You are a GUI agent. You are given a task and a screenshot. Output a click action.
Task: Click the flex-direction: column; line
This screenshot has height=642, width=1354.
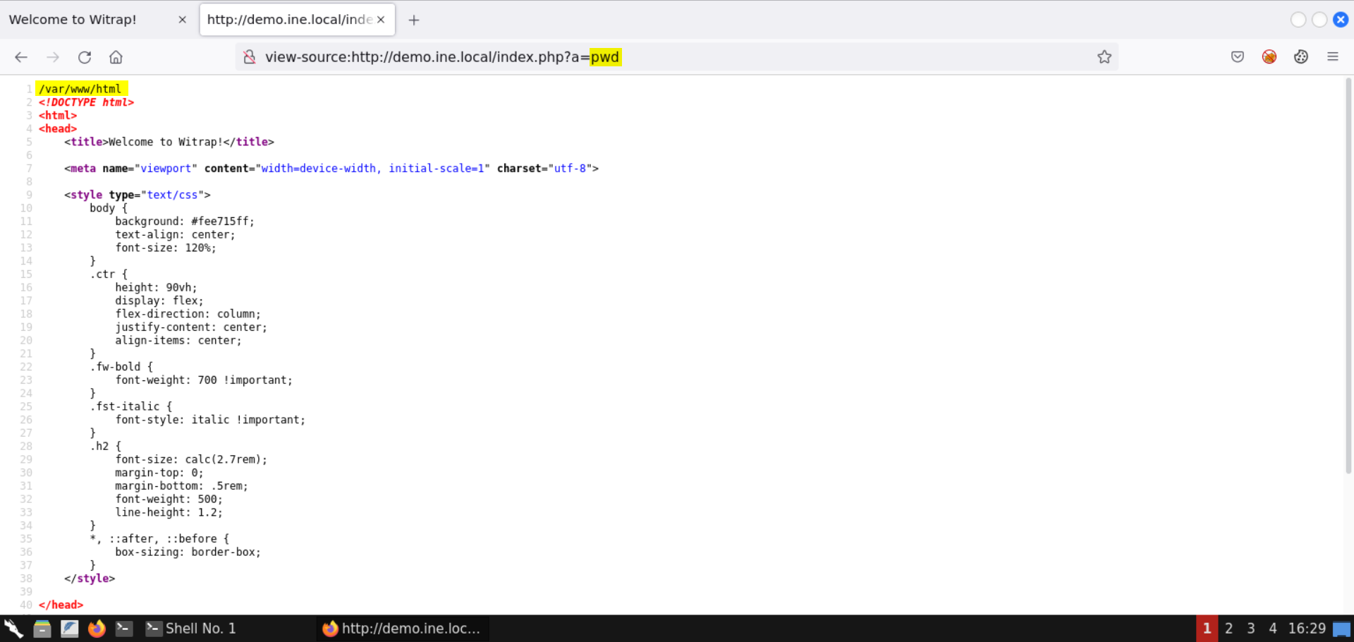pyautogui.click(x=188, y=314)
